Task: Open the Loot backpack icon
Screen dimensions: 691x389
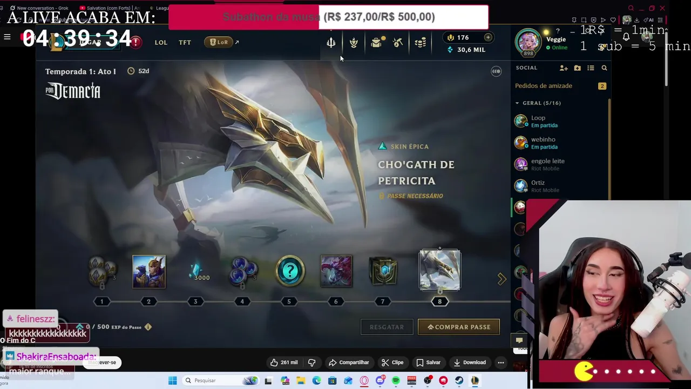Action: pyautogui.click(x=376, y=43)
